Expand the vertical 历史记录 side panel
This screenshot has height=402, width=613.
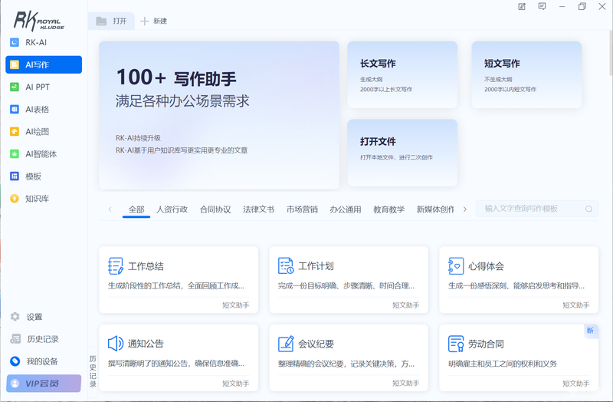pyautogui.click(x=93, y=371)
